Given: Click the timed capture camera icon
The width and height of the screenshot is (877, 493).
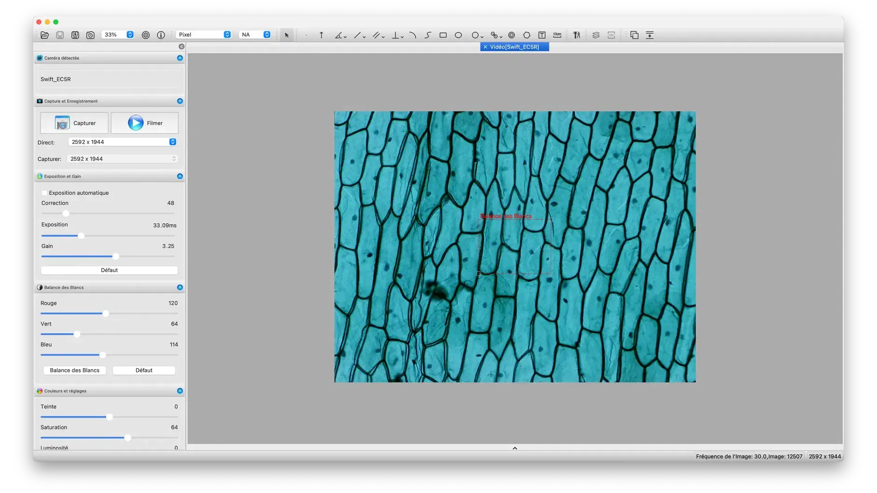Looking at the screenshot, I should pyautogui.click(x=90, y=35).
